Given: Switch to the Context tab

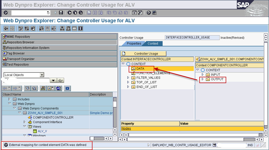Looking at the screenshot, I should click(x=153, y=43).
